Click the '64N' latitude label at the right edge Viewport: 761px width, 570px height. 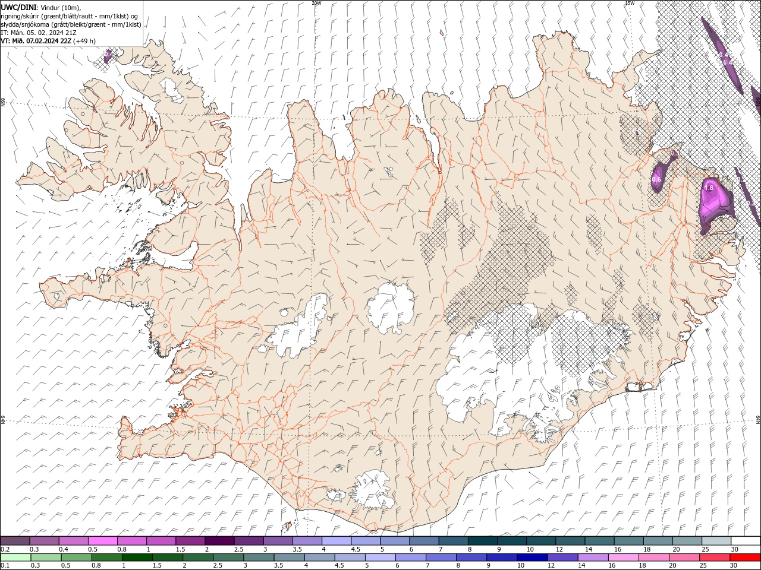tap(759, 420)
